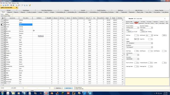This screenshot has height=95, width=170.
Task: Open the Blender taskbar icon
Action: (52, 93)
